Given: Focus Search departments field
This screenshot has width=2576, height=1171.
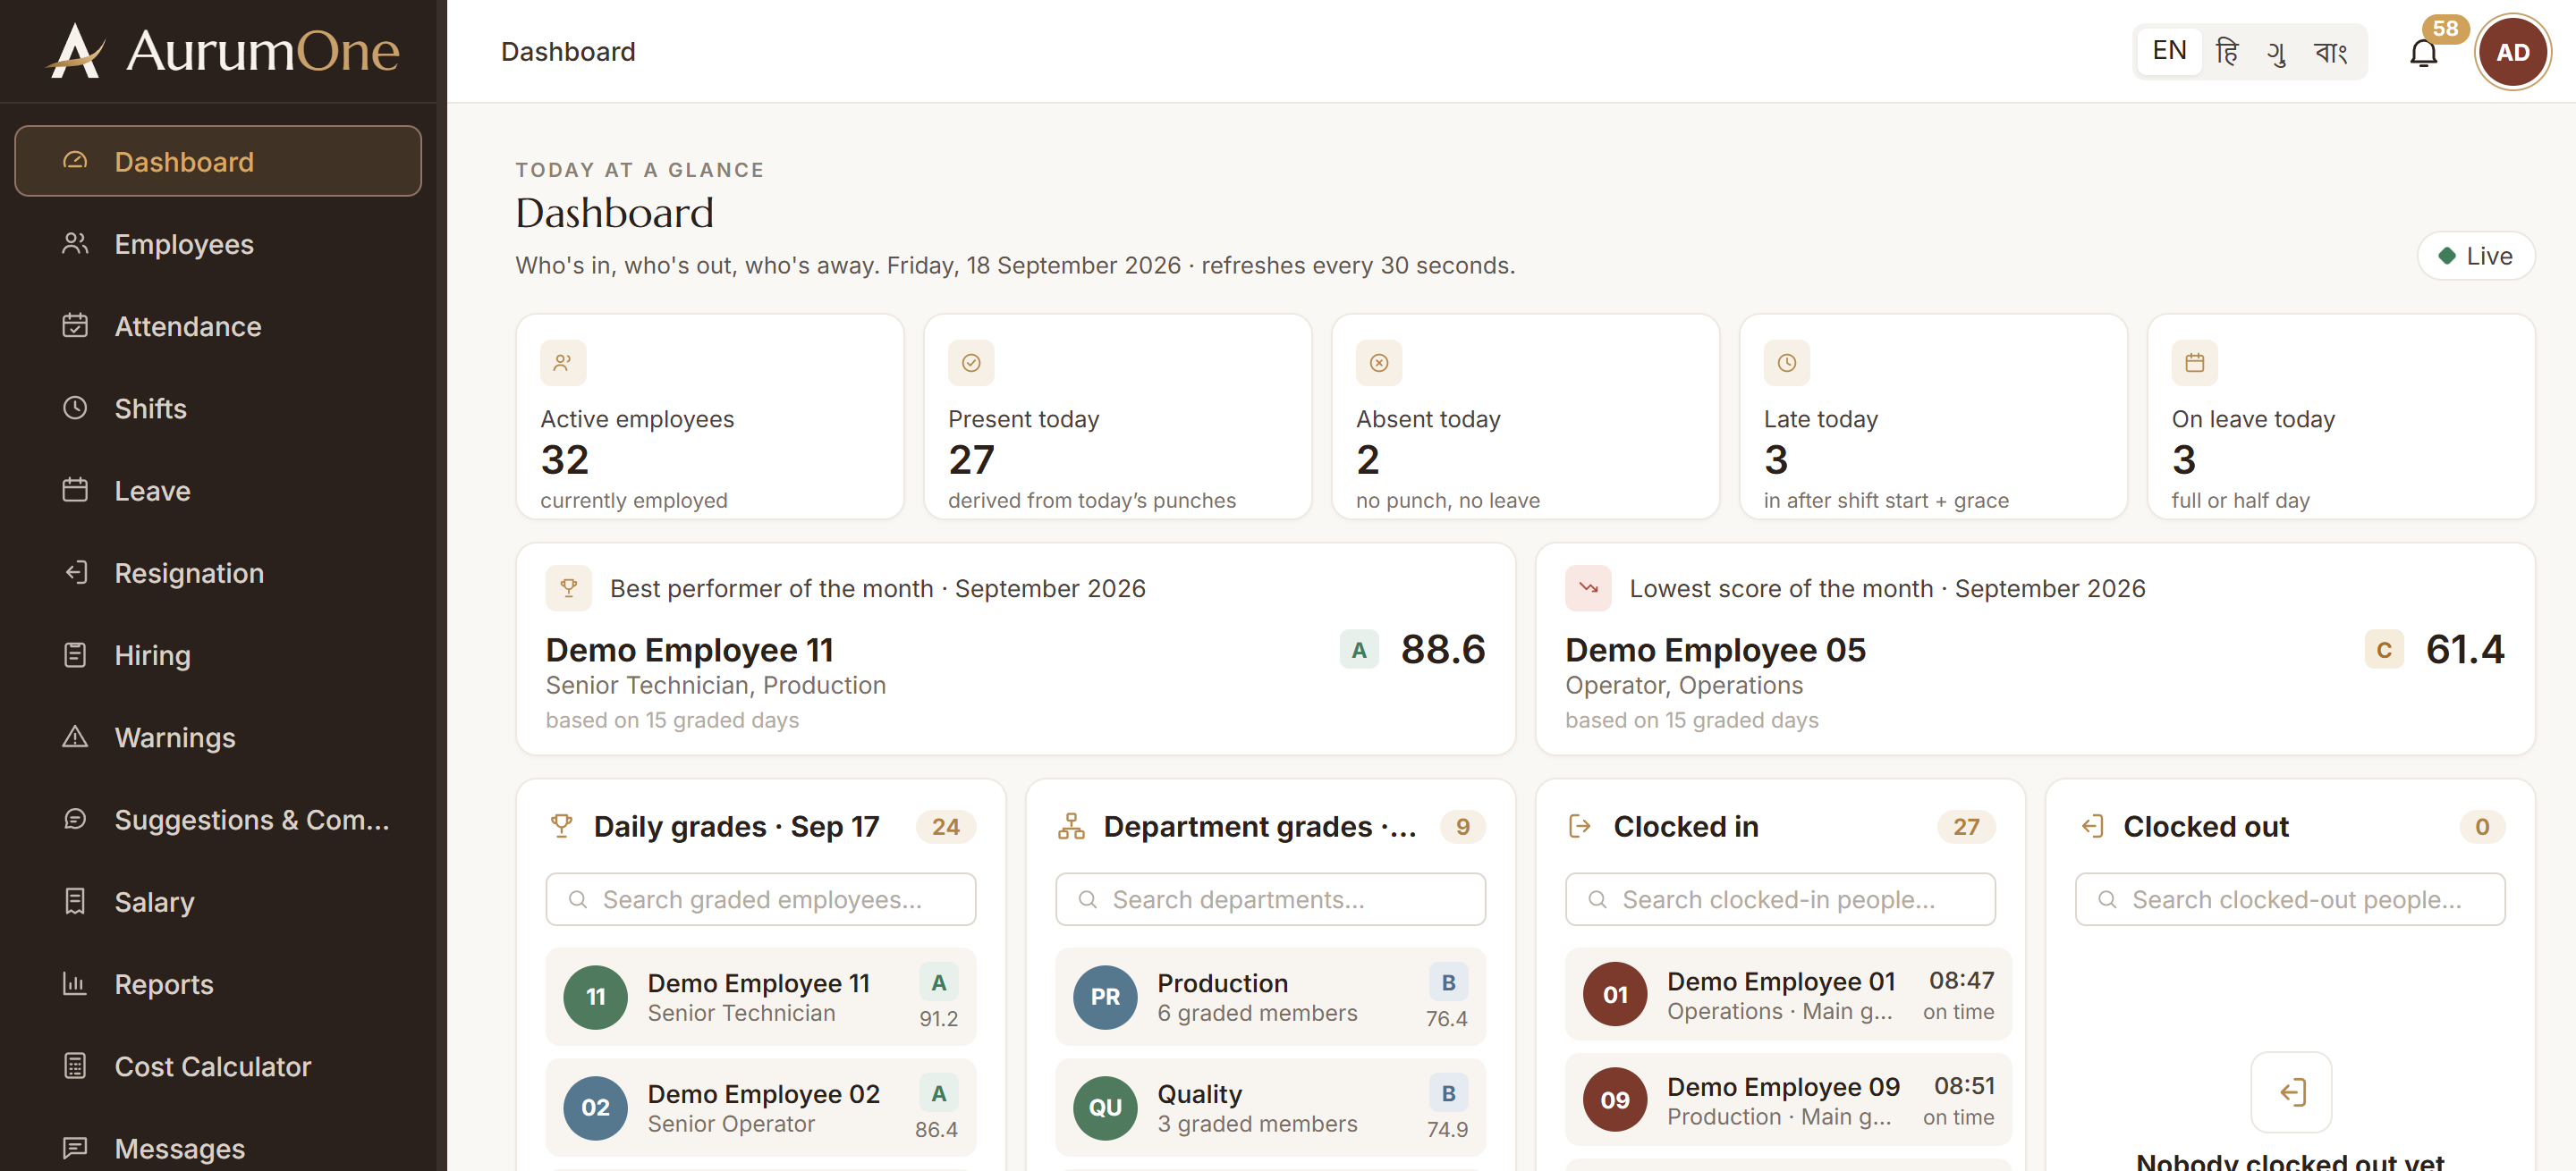Looking at the screenshot, I should click(x=1270, y=899).
